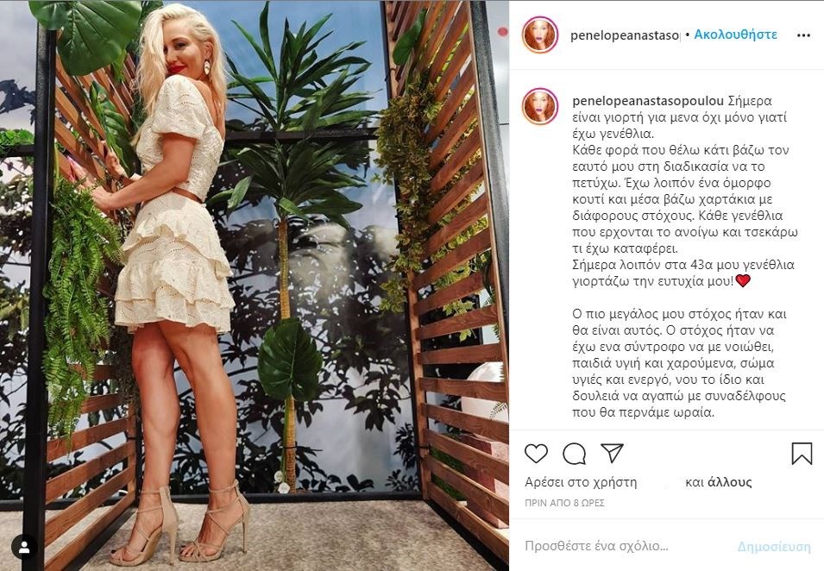Click the post photo of the woman
This screenshot has height=571, width=824.
click(x=255, y=285)
